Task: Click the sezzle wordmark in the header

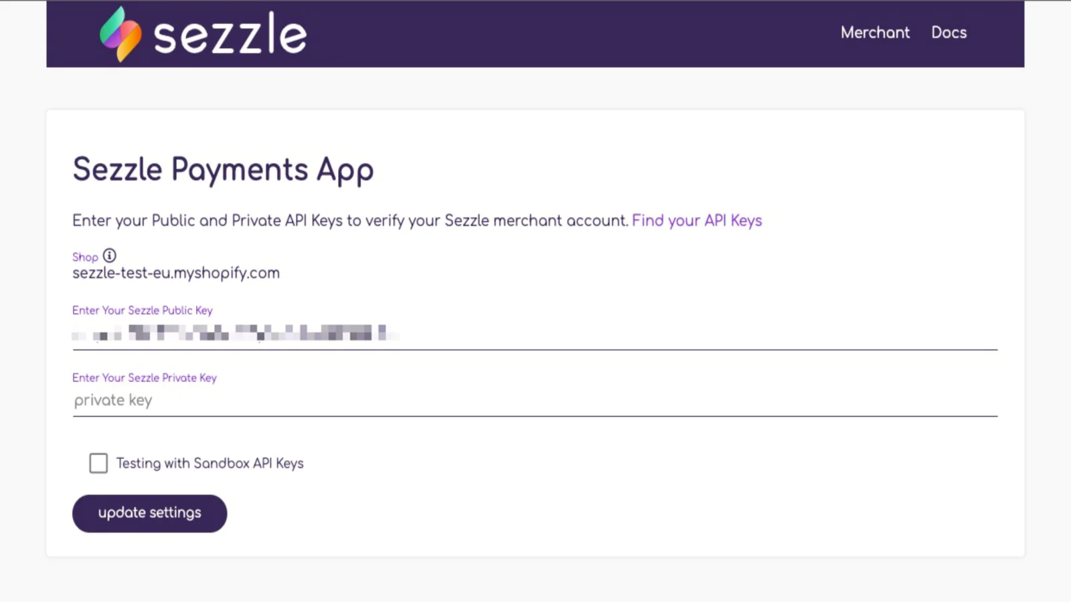Action: click(230, 33)
